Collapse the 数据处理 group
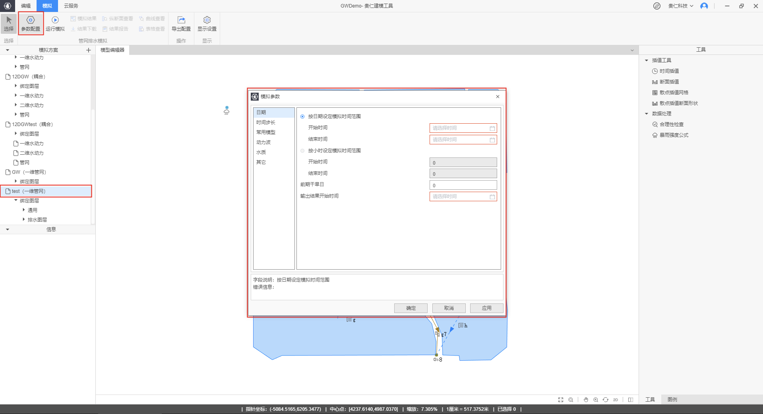 [647, 114]
